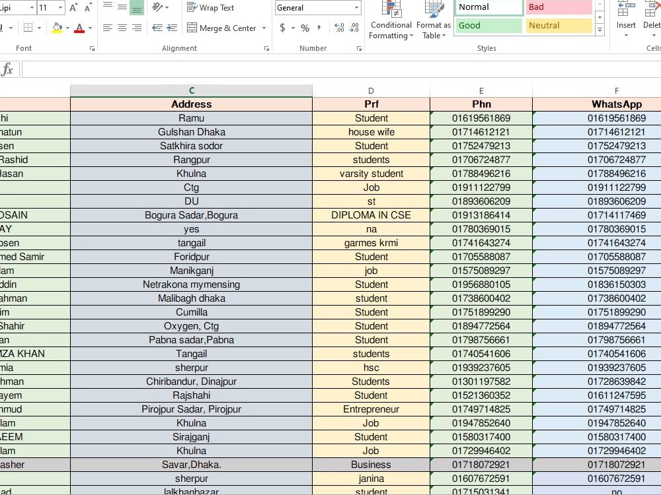The height and width of the screenshot is (495, 661).
Task: Apply the Neutral cell style
Action: pyautogui.click(x=559, y=26)
